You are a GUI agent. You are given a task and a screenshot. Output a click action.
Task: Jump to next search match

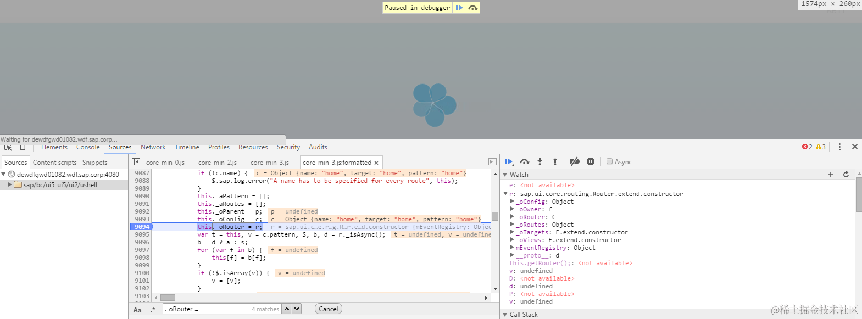297,309
